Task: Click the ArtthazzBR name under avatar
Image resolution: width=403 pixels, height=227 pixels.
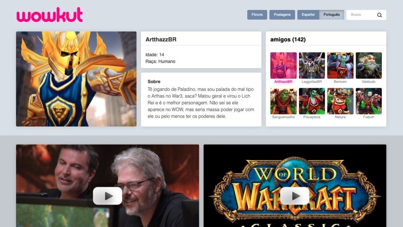Action: point(283,82)
